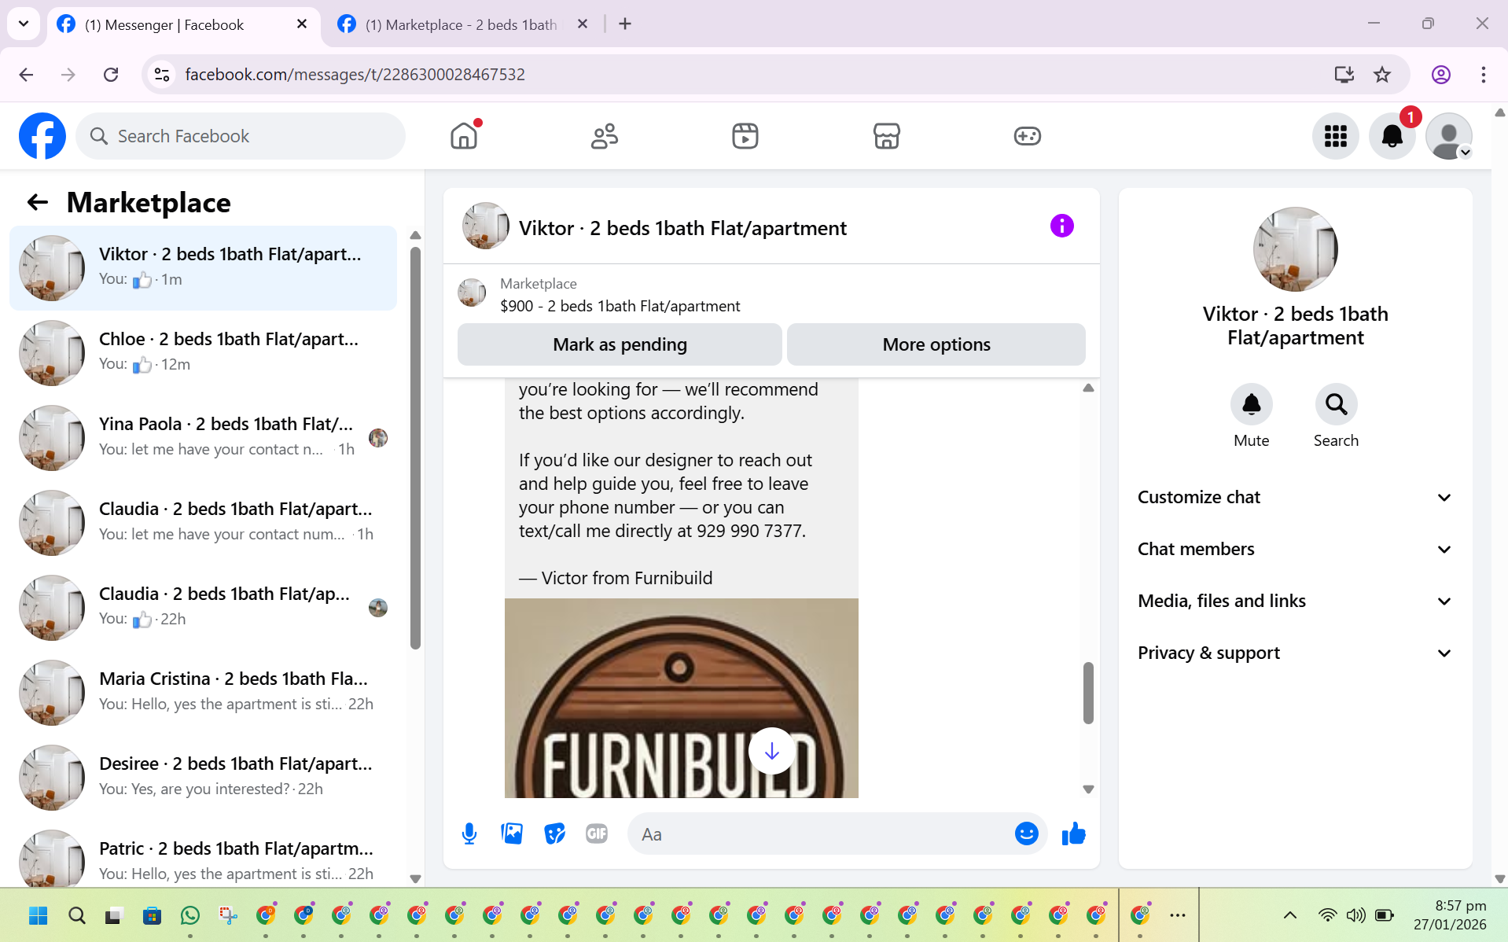Close the Marketplace browser tab
The width and height of the screenshot is (1508, 942).
[x=583, y=24]
